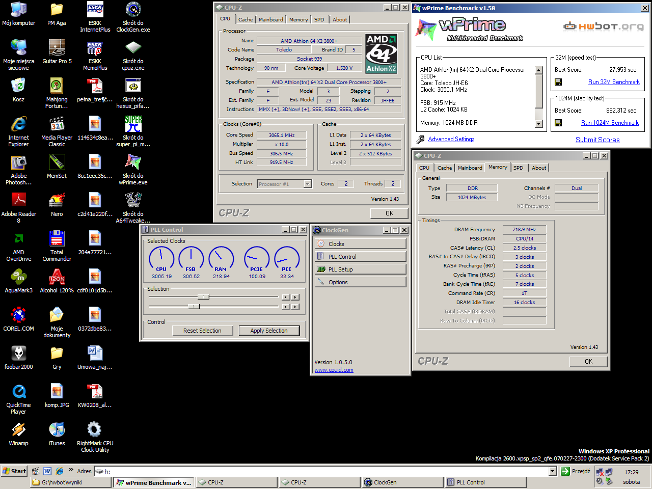Image resolution: width=652 pixels, height=489 pixels.
Task: Switch to CPU tab in the CPU-Z Memory window
Action: [x=424, y=168]
